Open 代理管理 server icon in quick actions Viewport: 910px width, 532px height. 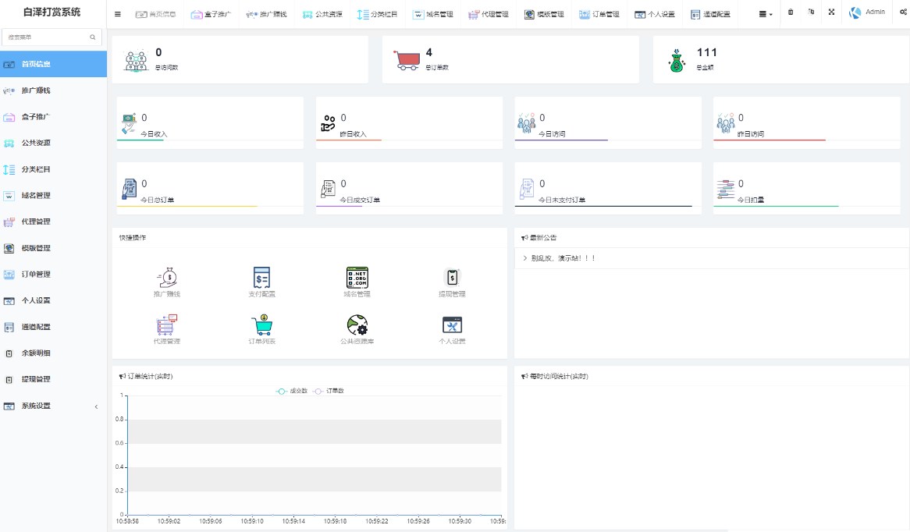tap(166, 325)
